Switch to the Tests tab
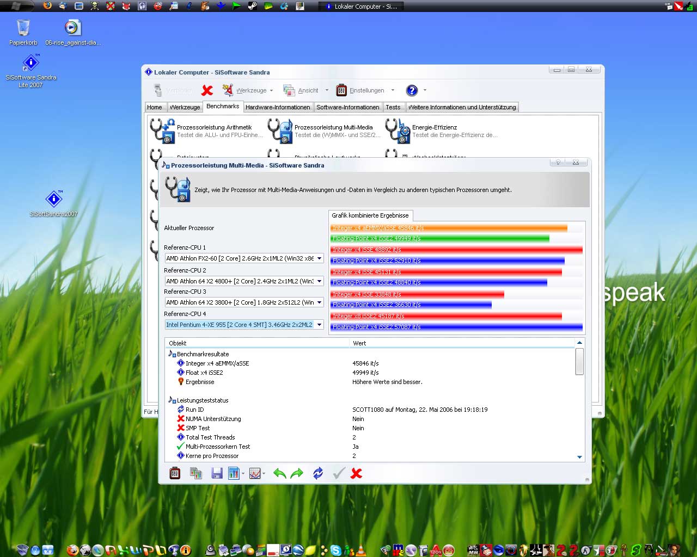The height and width of the screenshot is (557, 697). (393, 107)
